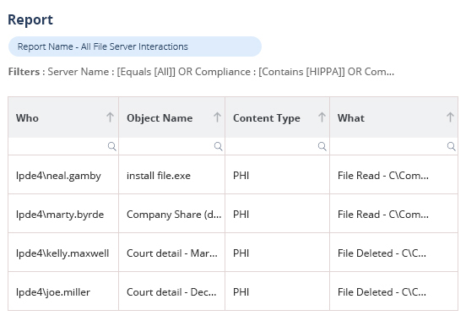Select the Report Name - All File Server Interactions pill

point(135,46)
